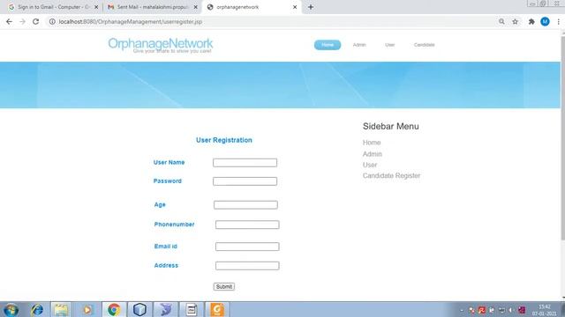The height and width of the screenshot is (317, 565).
Task: Open the Windows Start button
Action: click(11, 309)
